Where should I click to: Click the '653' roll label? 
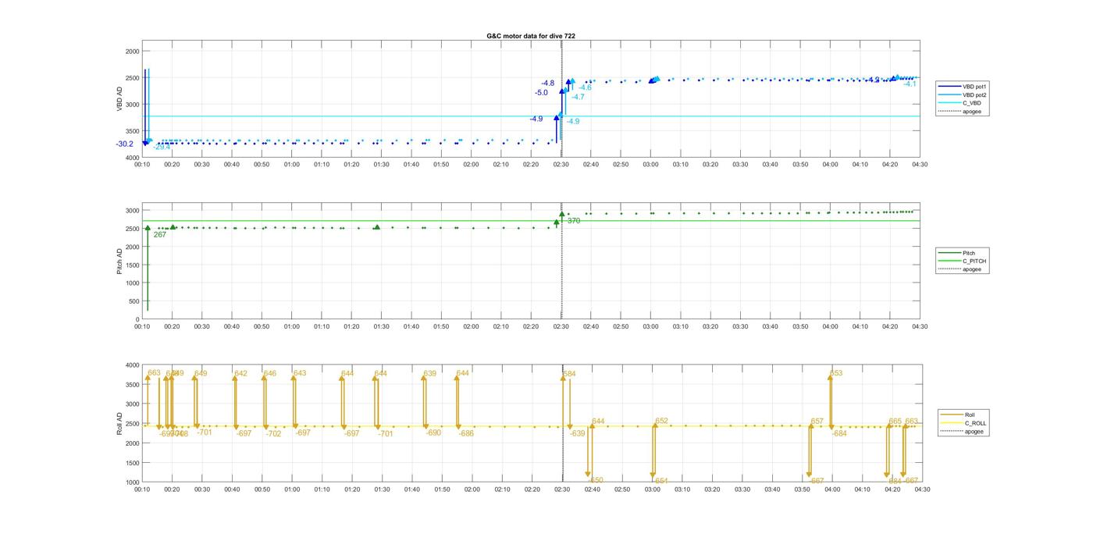point(836,373)
